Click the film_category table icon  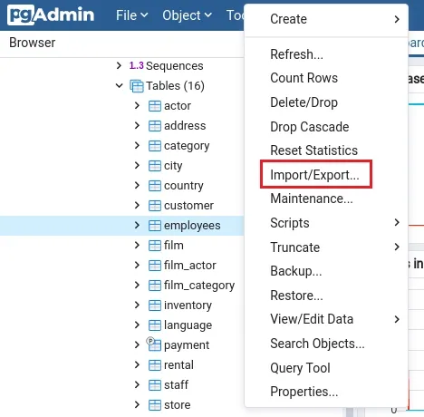(x=155, y=286)
